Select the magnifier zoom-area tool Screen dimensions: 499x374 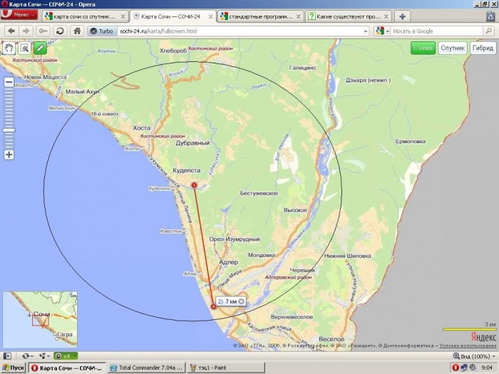[x=24, y=48]
